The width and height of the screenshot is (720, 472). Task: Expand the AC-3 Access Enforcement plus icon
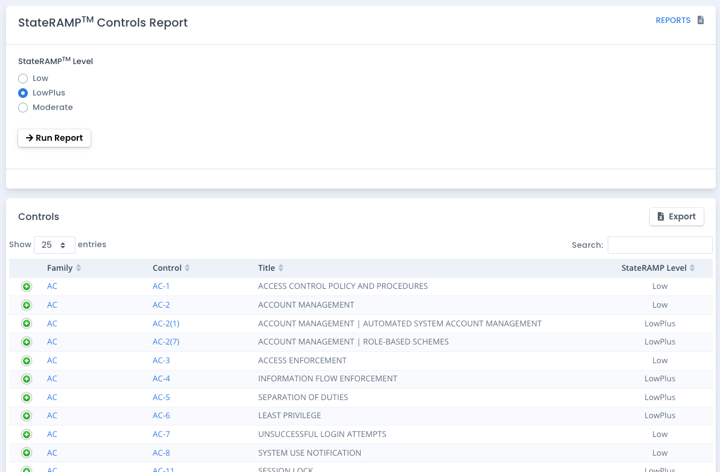point(27,361)
